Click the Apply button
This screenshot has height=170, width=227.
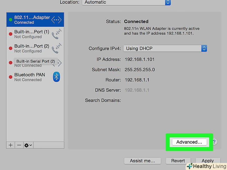(x=208, y=161)
